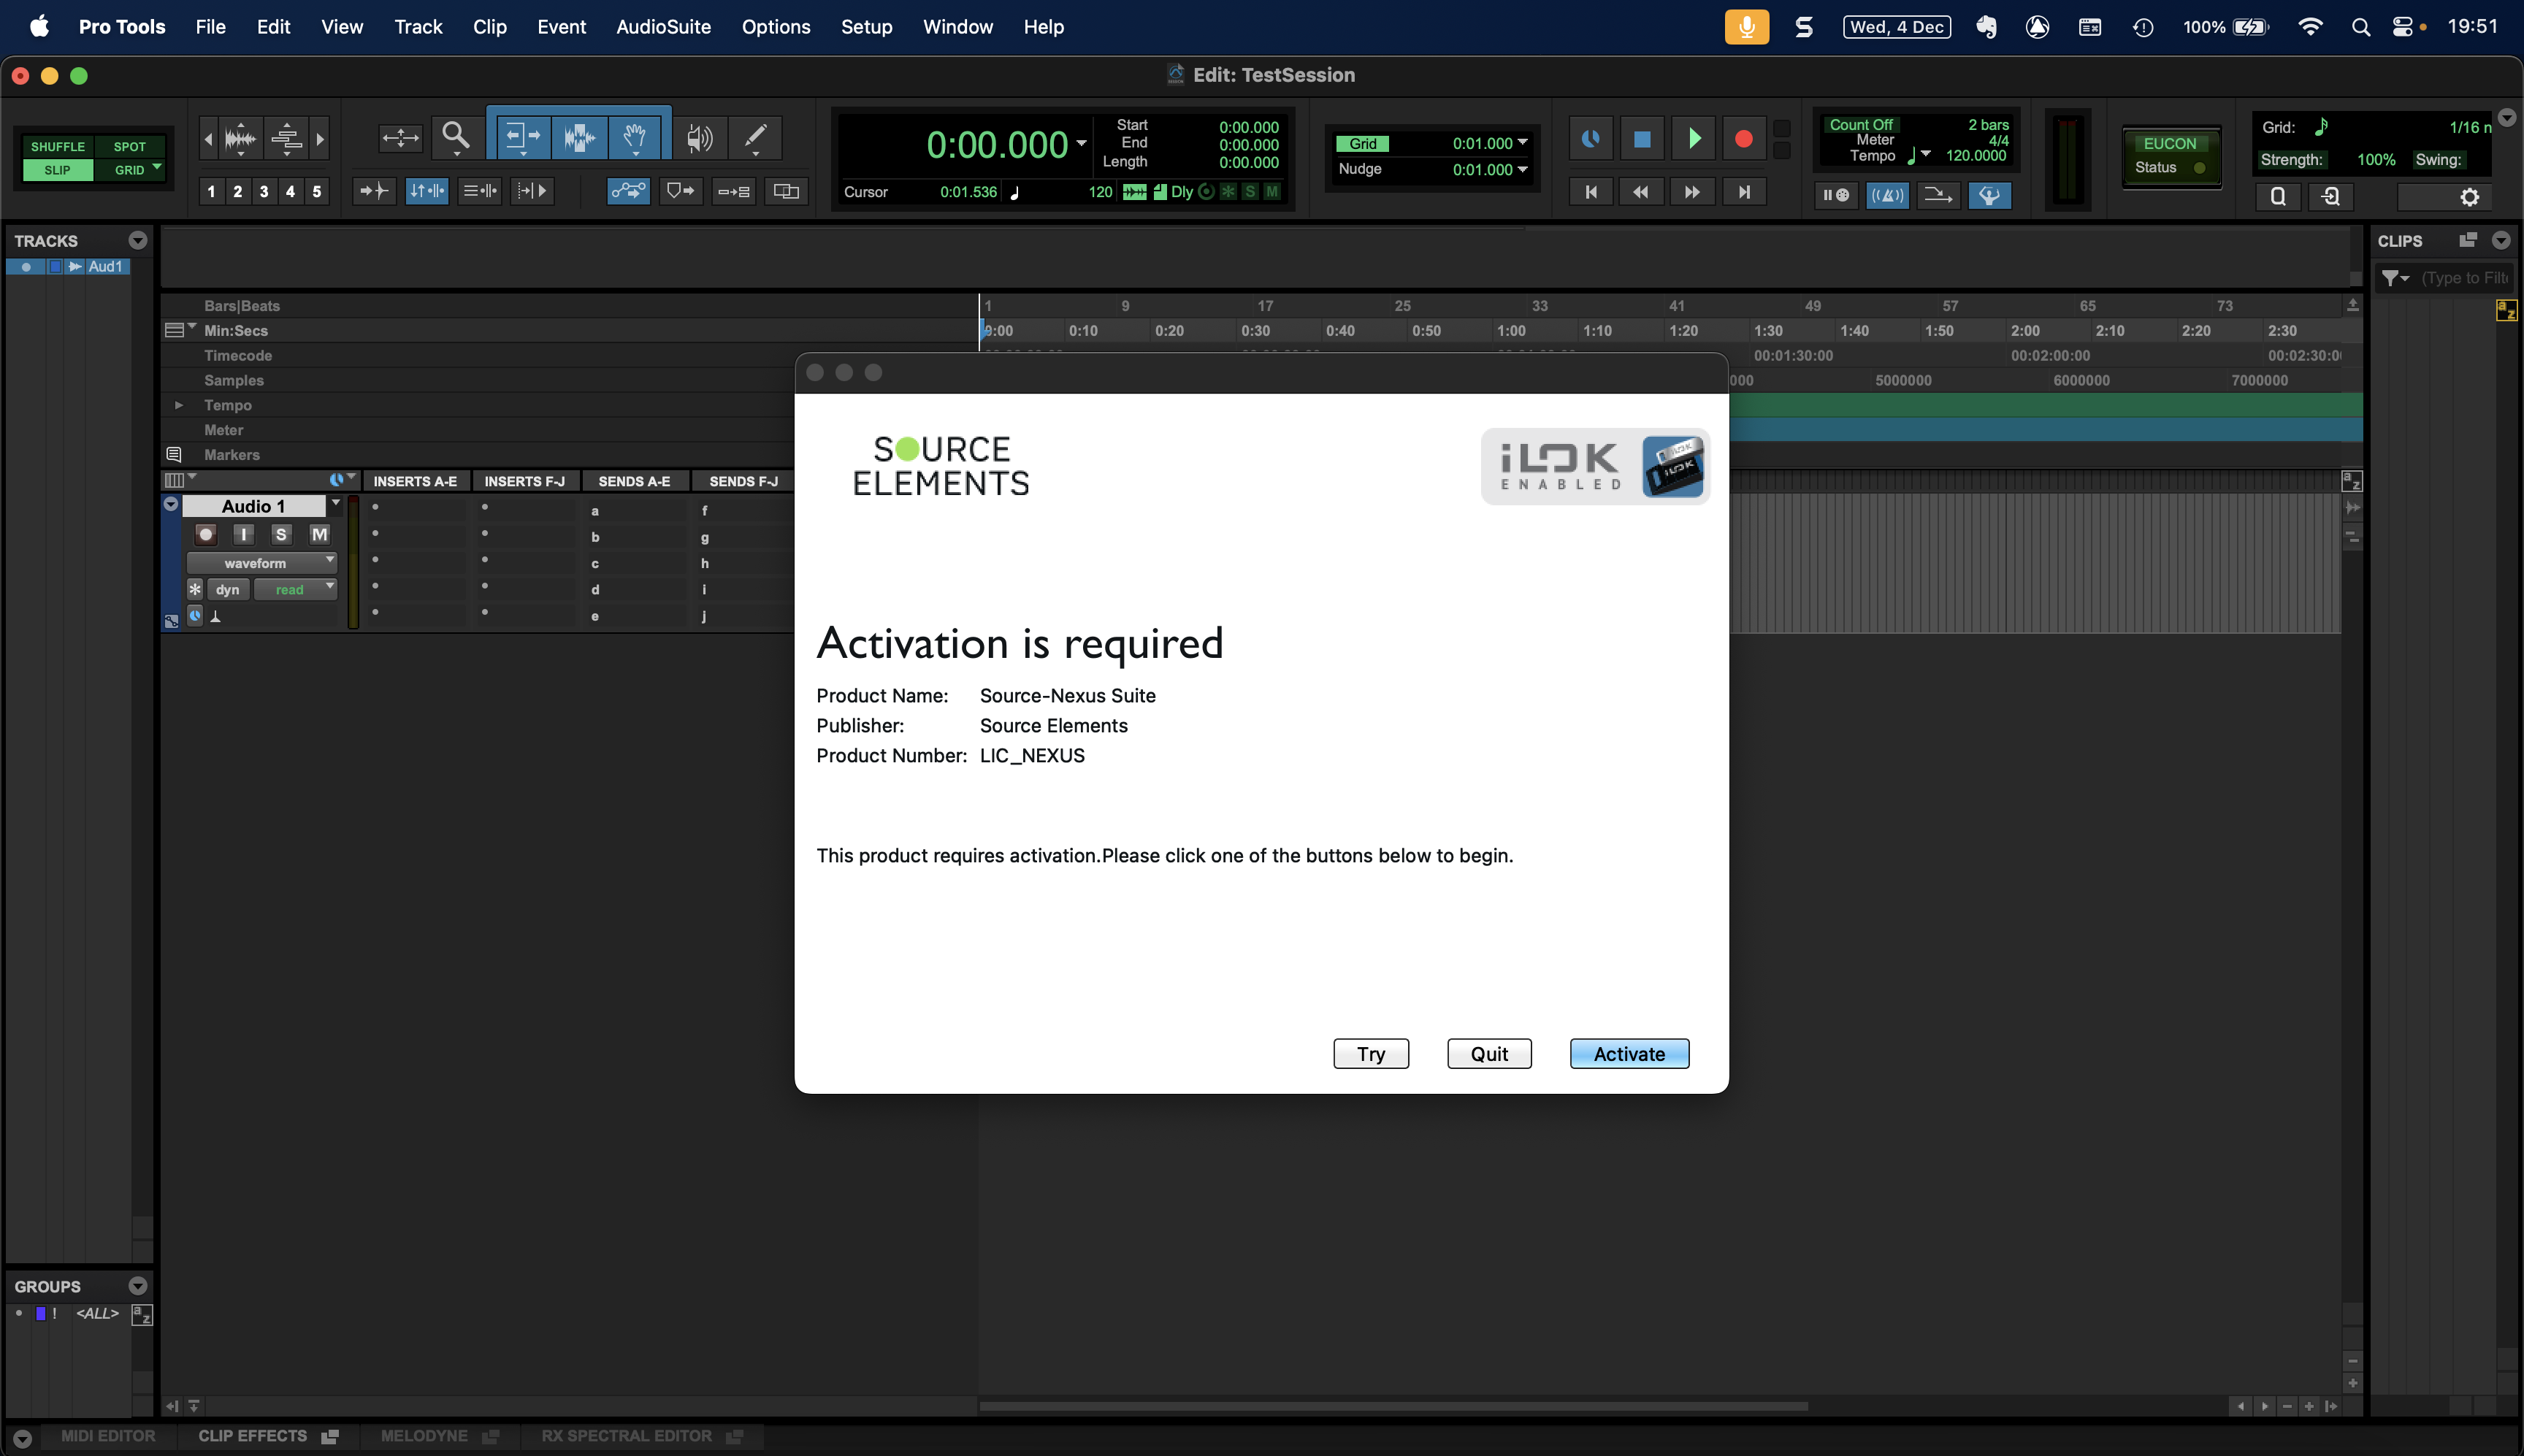Toggle Solo on Audio 1 track
Screen dimensions: 2524x1456
281,534
